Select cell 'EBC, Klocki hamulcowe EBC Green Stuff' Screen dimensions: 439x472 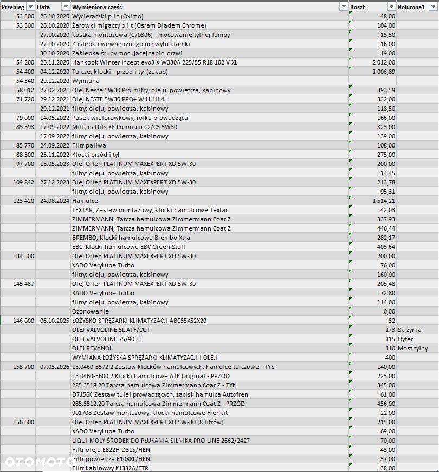210,247
